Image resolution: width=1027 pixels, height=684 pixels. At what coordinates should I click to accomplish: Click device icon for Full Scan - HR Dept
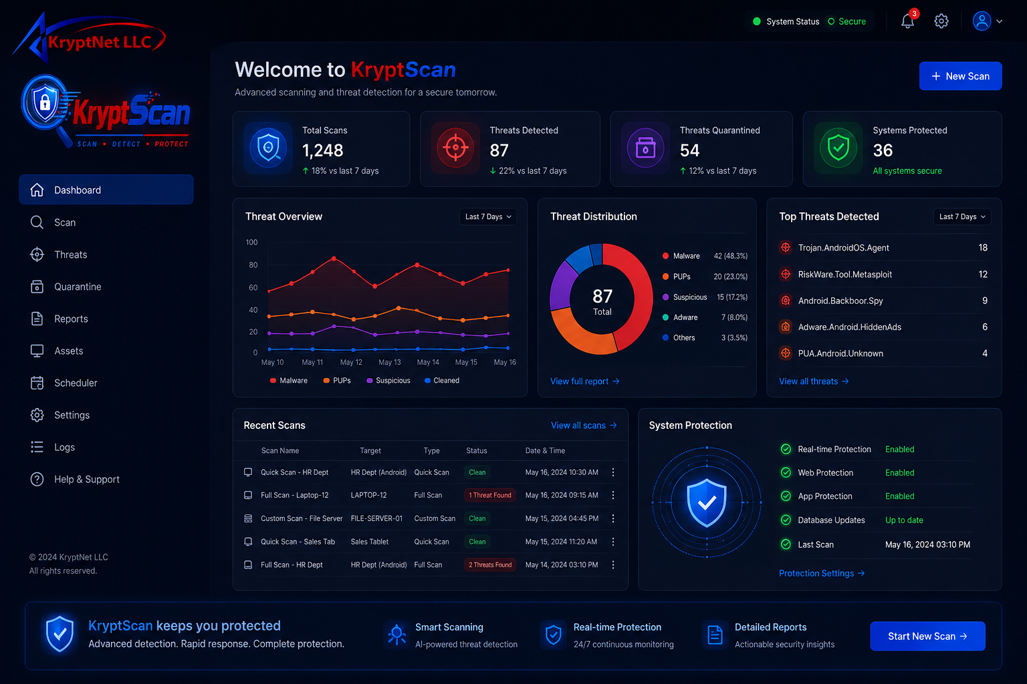[248, 564]
